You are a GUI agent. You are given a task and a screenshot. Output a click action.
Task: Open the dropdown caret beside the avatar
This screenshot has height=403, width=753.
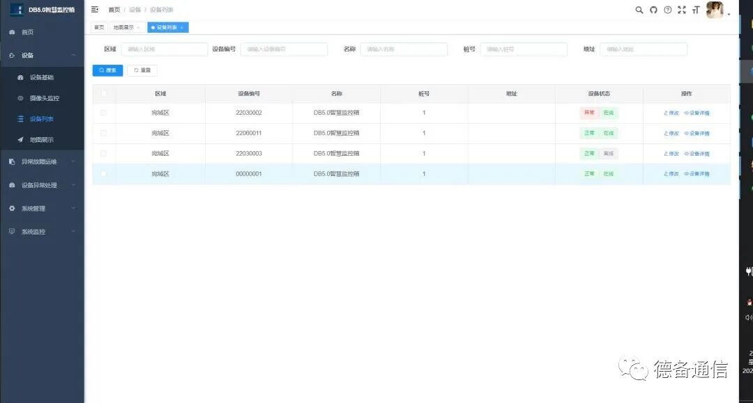729,15
